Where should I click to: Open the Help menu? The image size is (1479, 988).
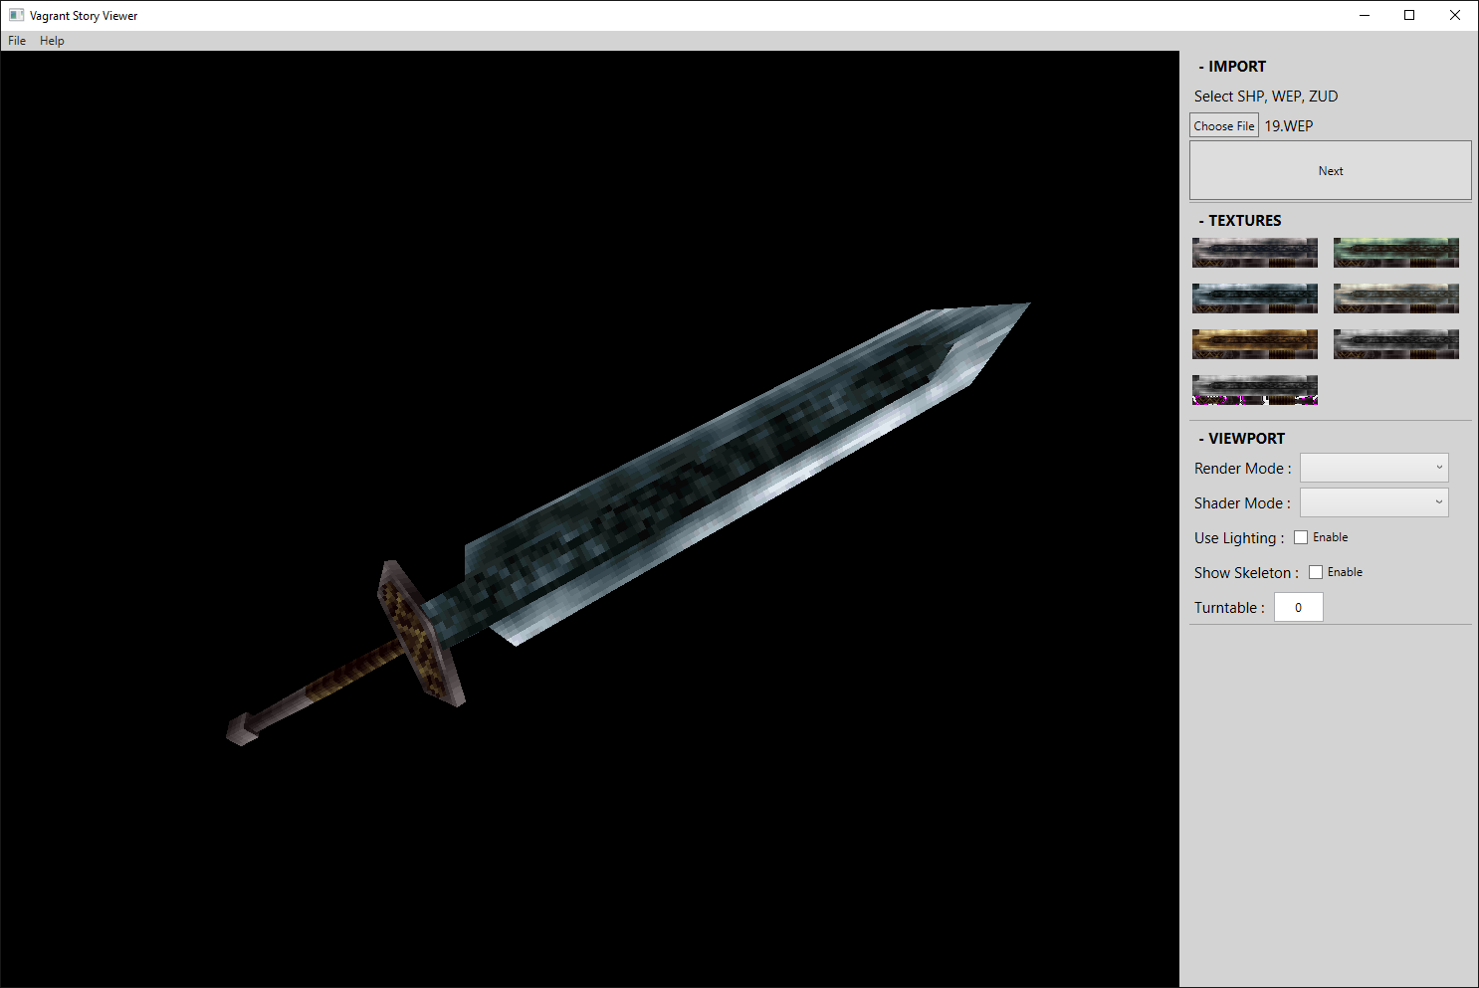click(x=52, y=41)
